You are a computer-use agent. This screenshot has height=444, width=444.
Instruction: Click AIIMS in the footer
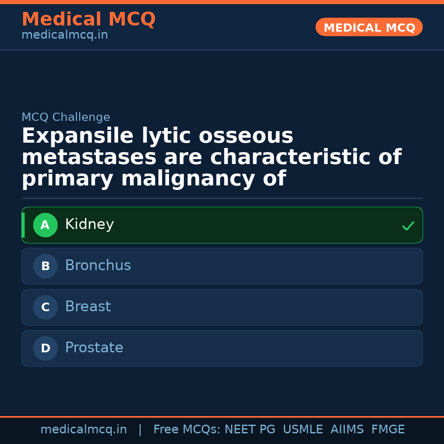point(347,430)
